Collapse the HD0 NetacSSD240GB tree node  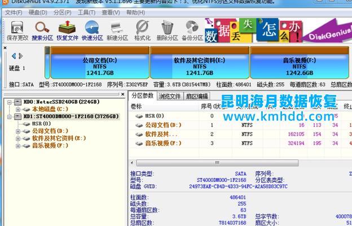tap(9, 102)
